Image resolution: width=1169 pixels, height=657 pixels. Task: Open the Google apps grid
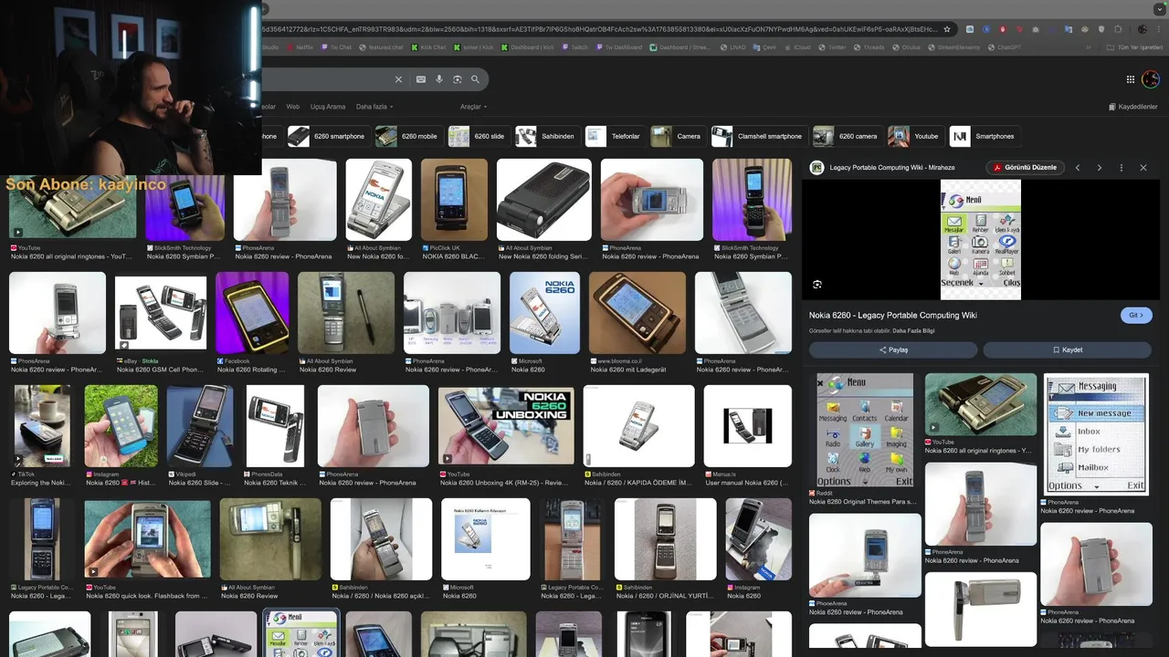(1131, 79)
